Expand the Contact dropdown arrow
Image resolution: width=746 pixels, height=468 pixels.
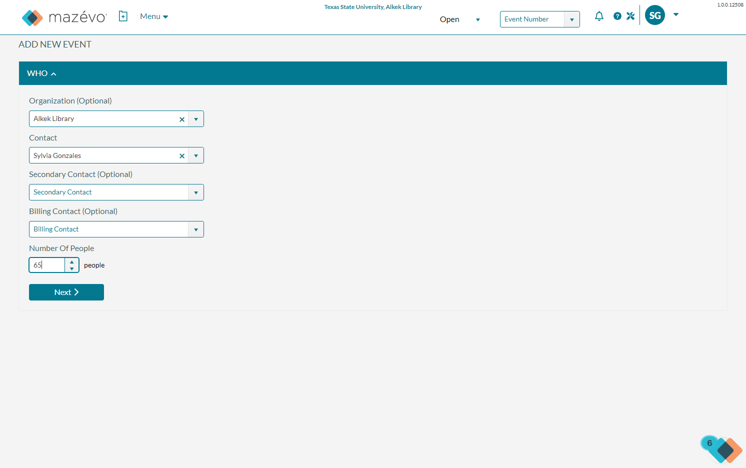coord(196,155)
